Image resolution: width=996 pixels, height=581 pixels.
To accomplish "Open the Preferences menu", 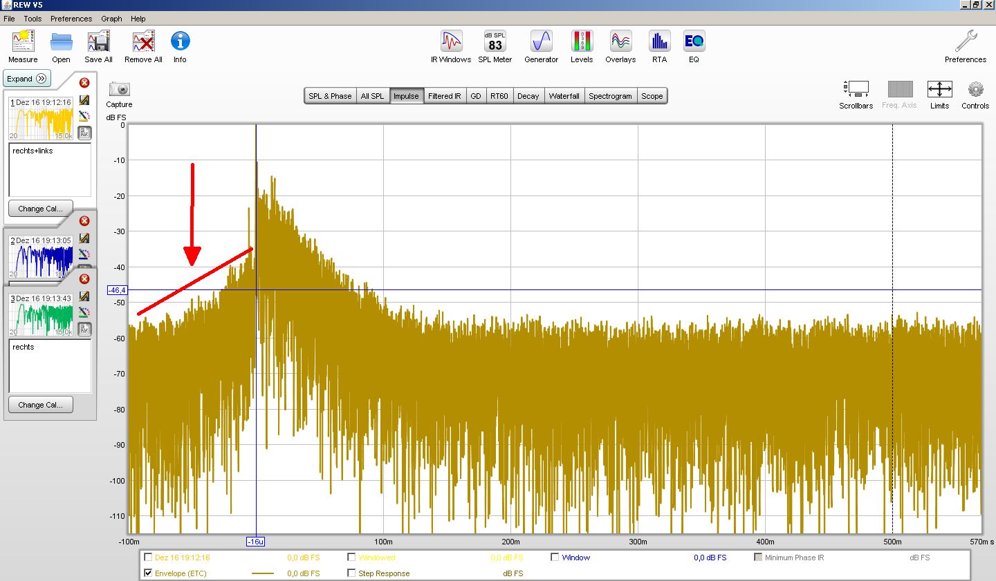I will tap(71, 19).
